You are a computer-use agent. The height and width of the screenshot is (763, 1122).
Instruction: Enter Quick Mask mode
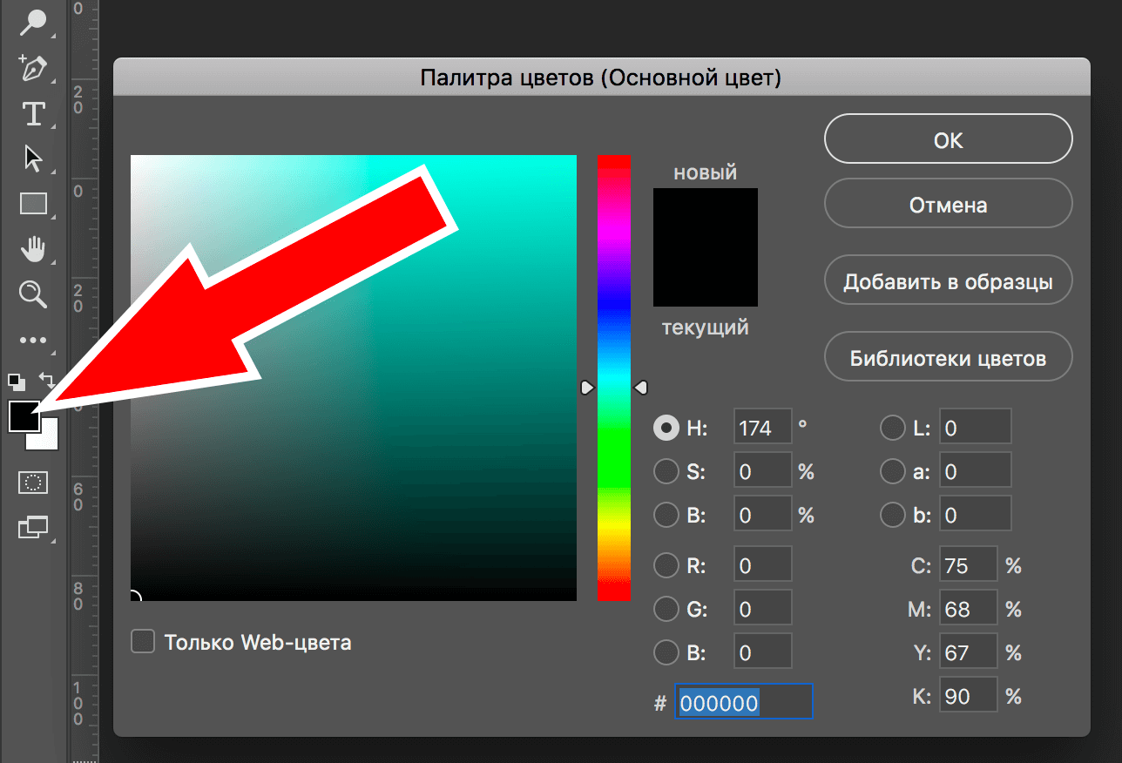point(33,483)
